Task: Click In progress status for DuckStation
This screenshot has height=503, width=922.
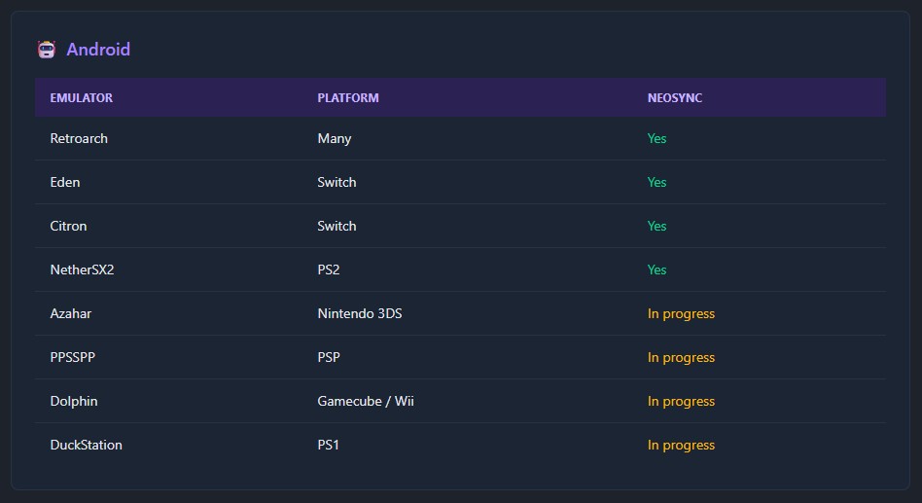Action: point(681,446)
